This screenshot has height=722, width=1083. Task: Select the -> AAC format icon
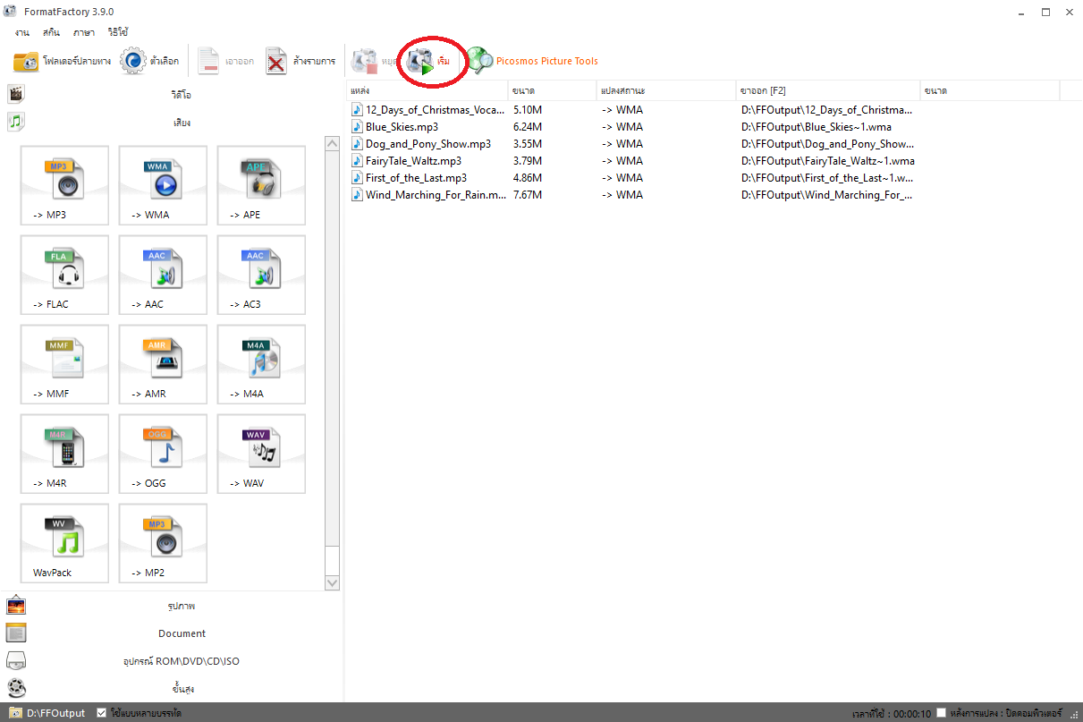point(163,275)
